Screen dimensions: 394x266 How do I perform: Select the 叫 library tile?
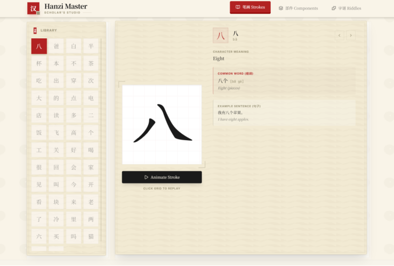pos(57,184)
